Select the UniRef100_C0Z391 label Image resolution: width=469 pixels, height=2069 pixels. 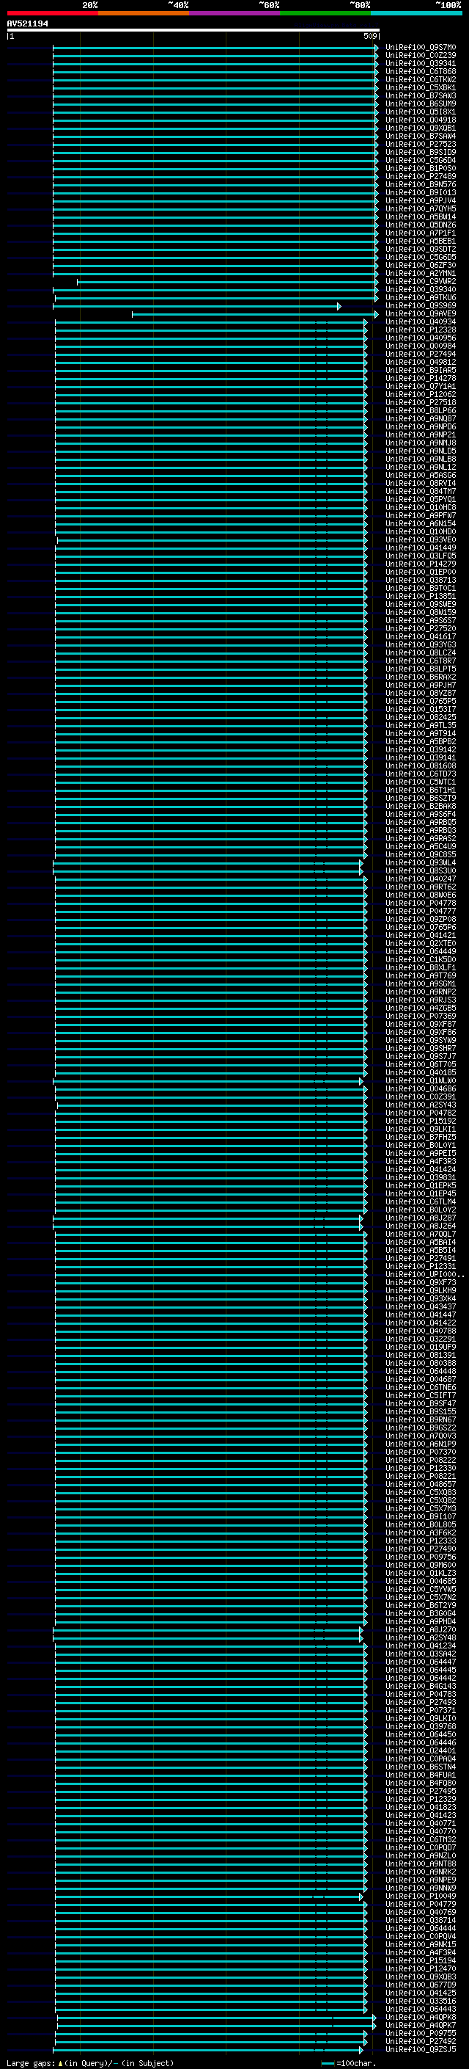pyautogui.click(x=421, y=1097)
